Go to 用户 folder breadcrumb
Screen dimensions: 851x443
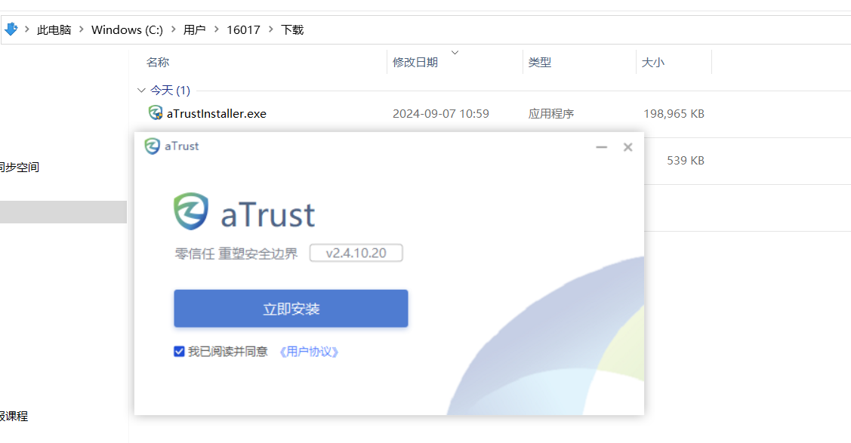click(x=194, y=30)
